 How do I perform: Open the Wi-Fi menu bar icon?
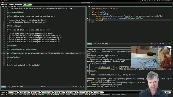coord(157,1)
